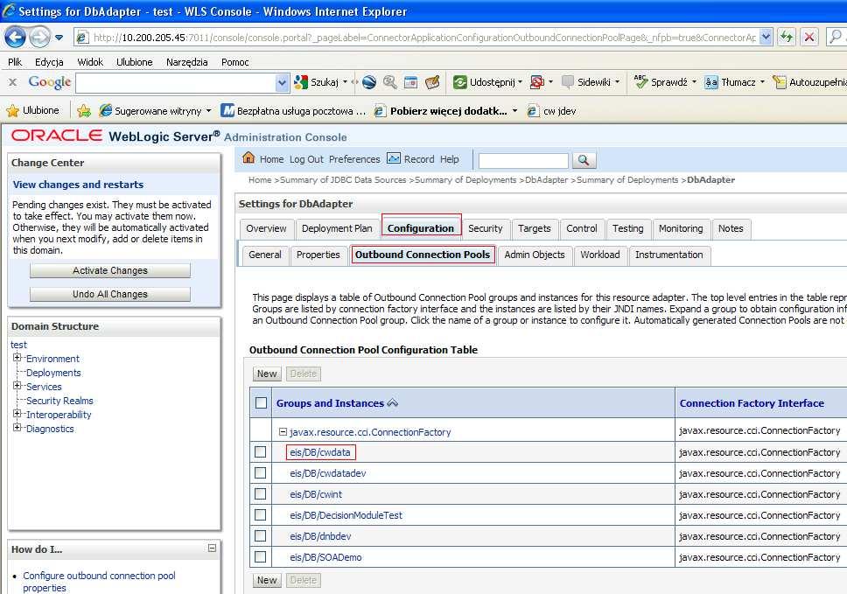The image size is (847, 594).
Task: Open the eis/DB/SOADemo connection pool link
Action: [x=325, y=557]
